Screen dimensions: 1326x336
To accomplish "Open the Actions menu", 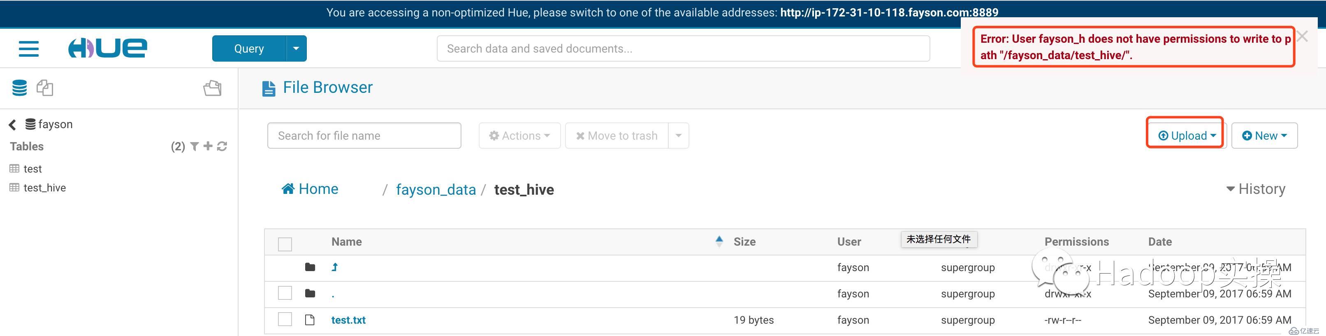I will [x=519, y=136].
